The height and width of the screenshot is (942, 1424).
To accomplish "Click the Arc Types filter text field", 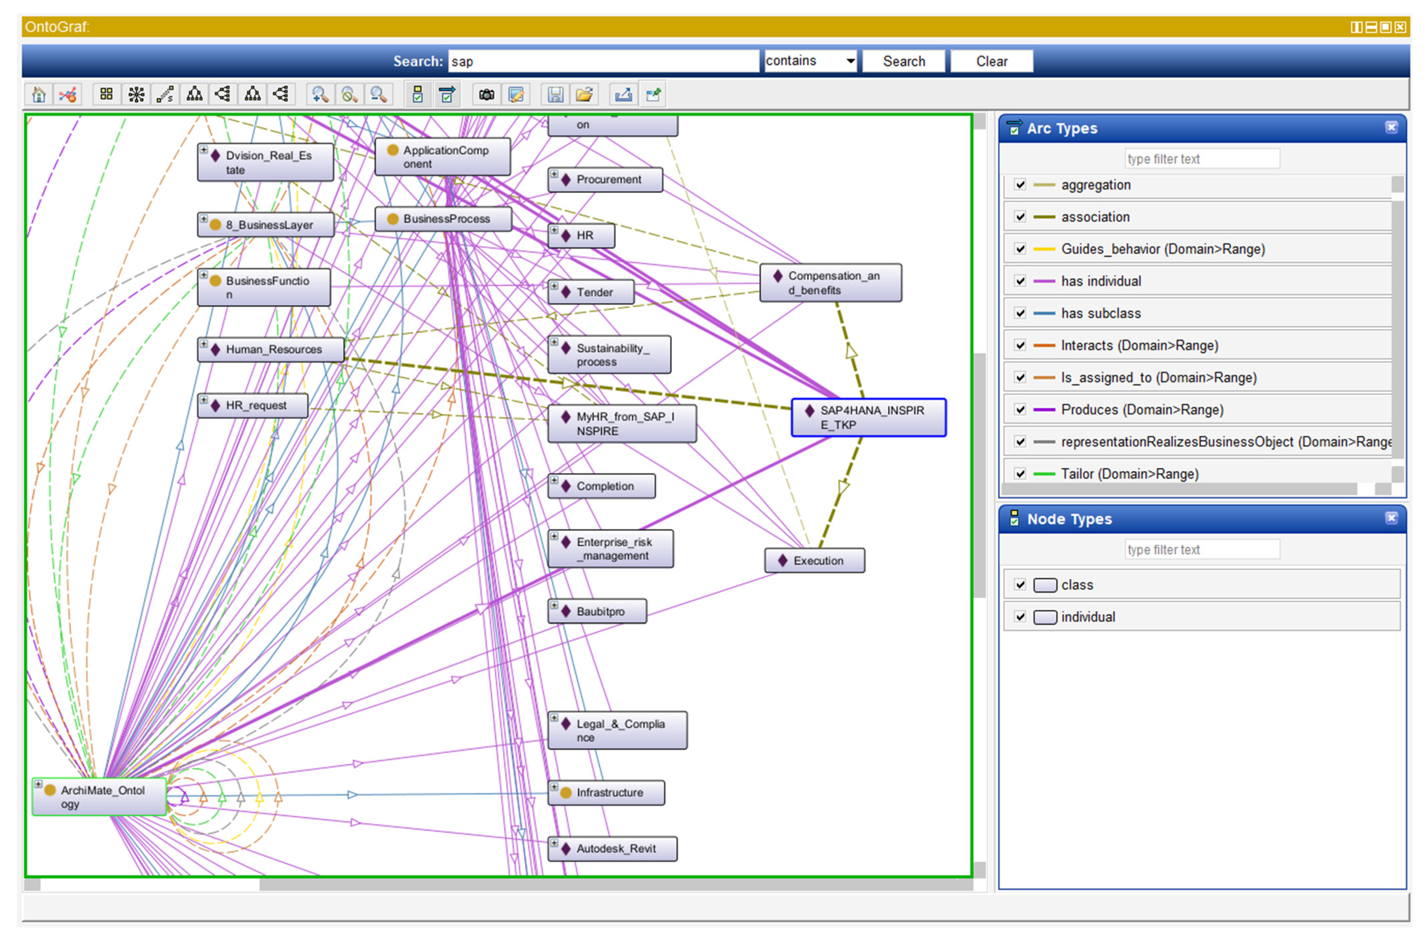I will pos(1201,159).
